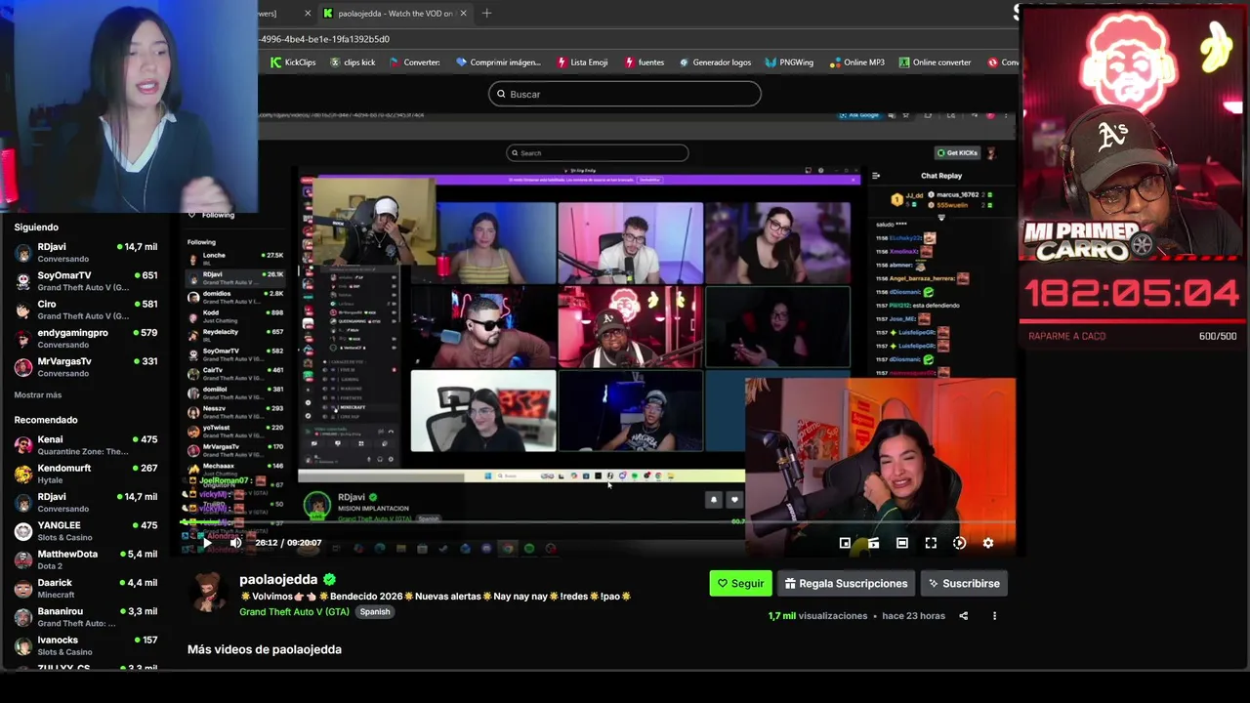Open the Converter: bookmark
This screenshot has height=703, width=1250.
pyautogui.click(x=414, y=62)
